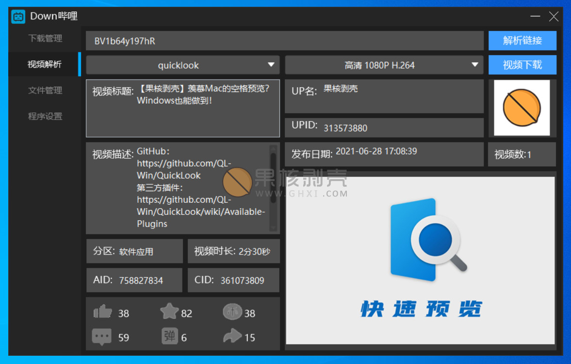Click the 快速预览 video cover image
571x364 pixels.
pyautogui.click(x=420, y=260)
